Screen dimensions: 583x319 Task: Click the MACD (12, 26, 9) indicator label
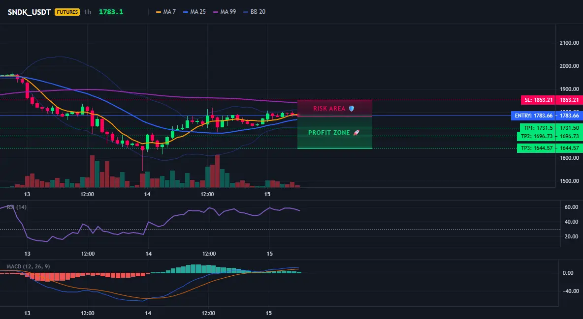(28, 266)
